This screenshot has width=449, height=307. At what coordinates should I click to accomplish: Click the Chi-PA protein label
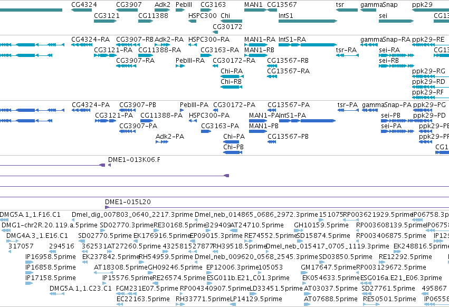tap(234, 137)
